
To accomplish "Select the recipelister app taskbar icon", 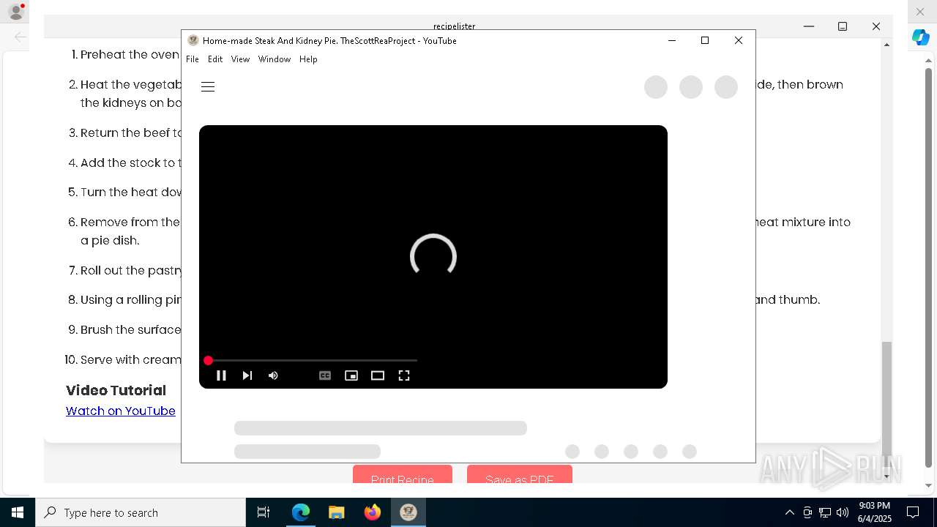I will (408, 512).
